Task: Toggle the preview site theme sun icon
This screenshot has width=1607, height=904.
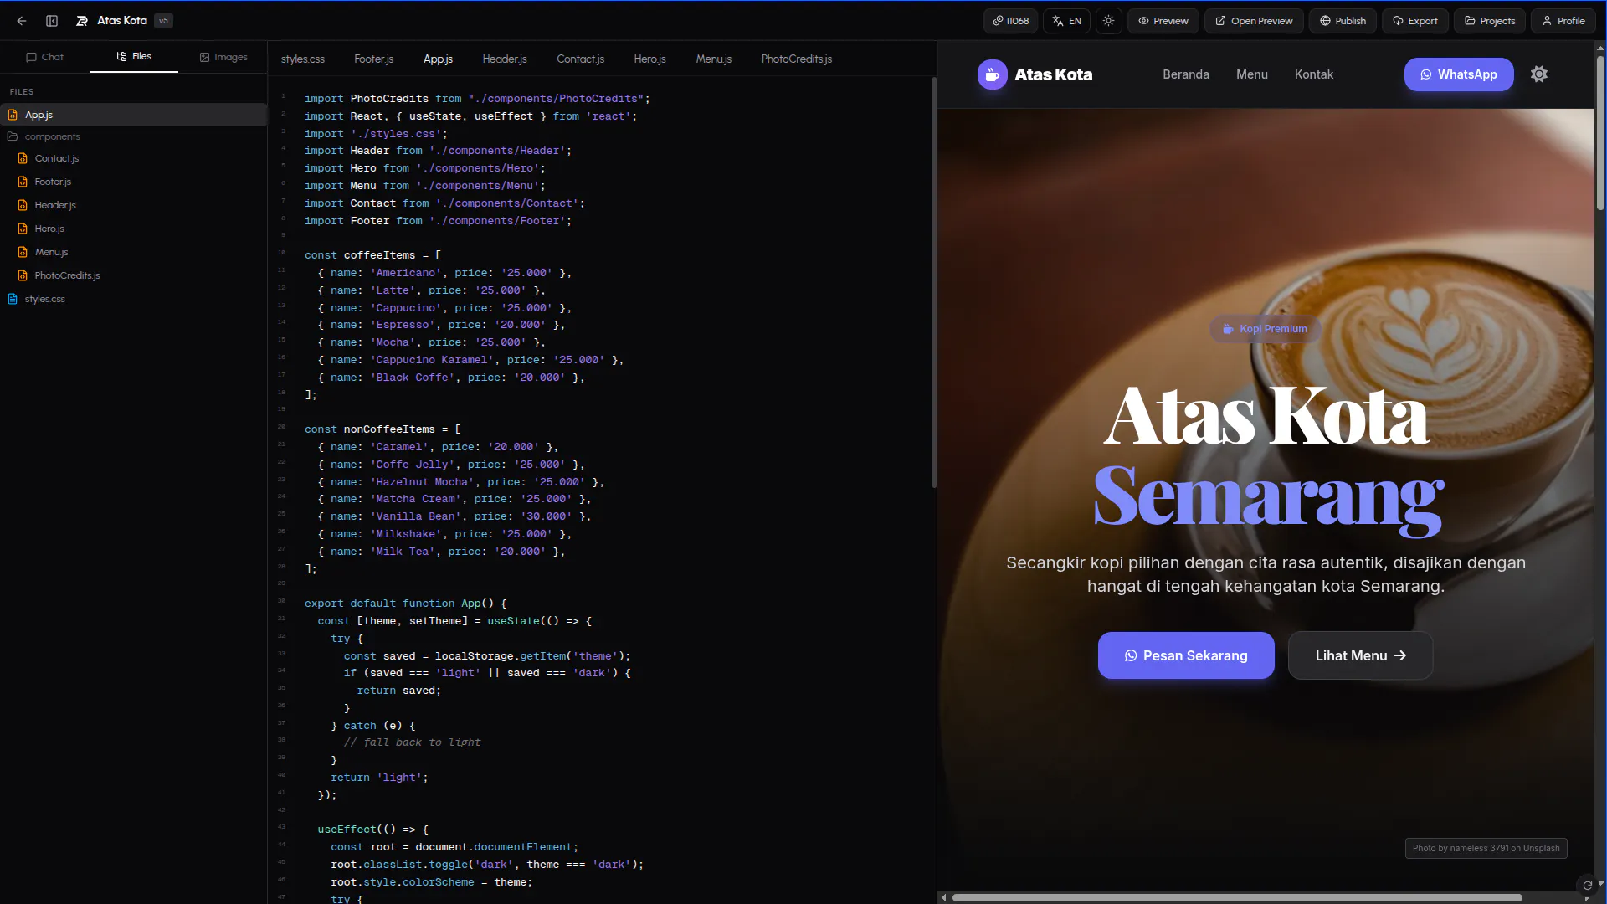Action: click(x=1539, y=74)
